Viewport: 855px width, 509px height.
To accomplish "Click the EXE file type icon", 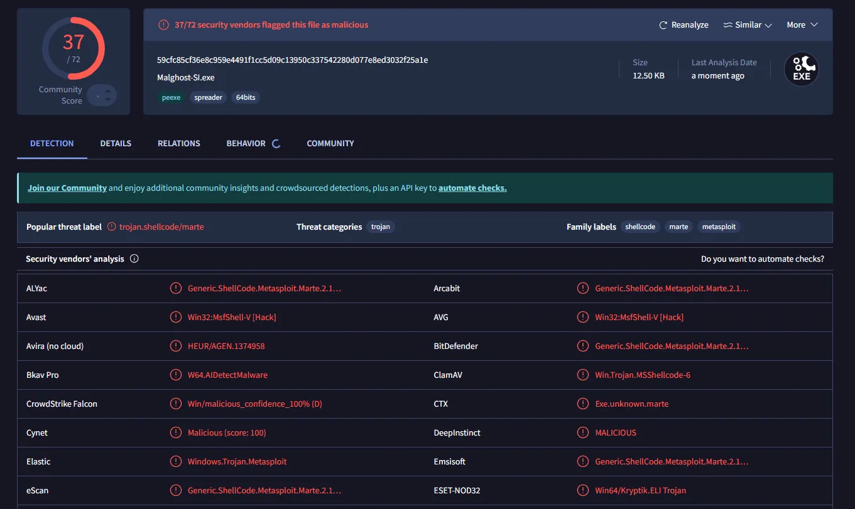I will (801, 69).
